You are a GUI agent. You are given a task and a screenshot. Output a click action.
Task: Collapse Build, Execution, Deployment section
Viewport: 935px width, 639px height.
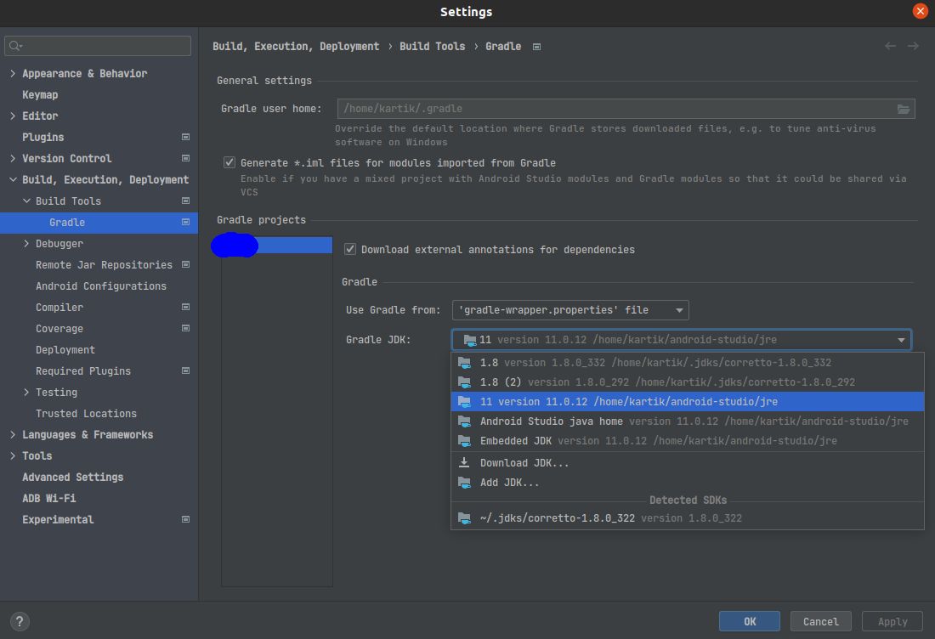(13, 179)
